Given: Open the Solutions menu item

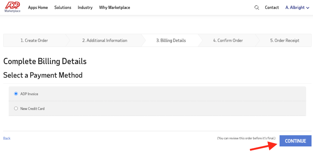Looking at the screenshot, I should tap(63, 8).
